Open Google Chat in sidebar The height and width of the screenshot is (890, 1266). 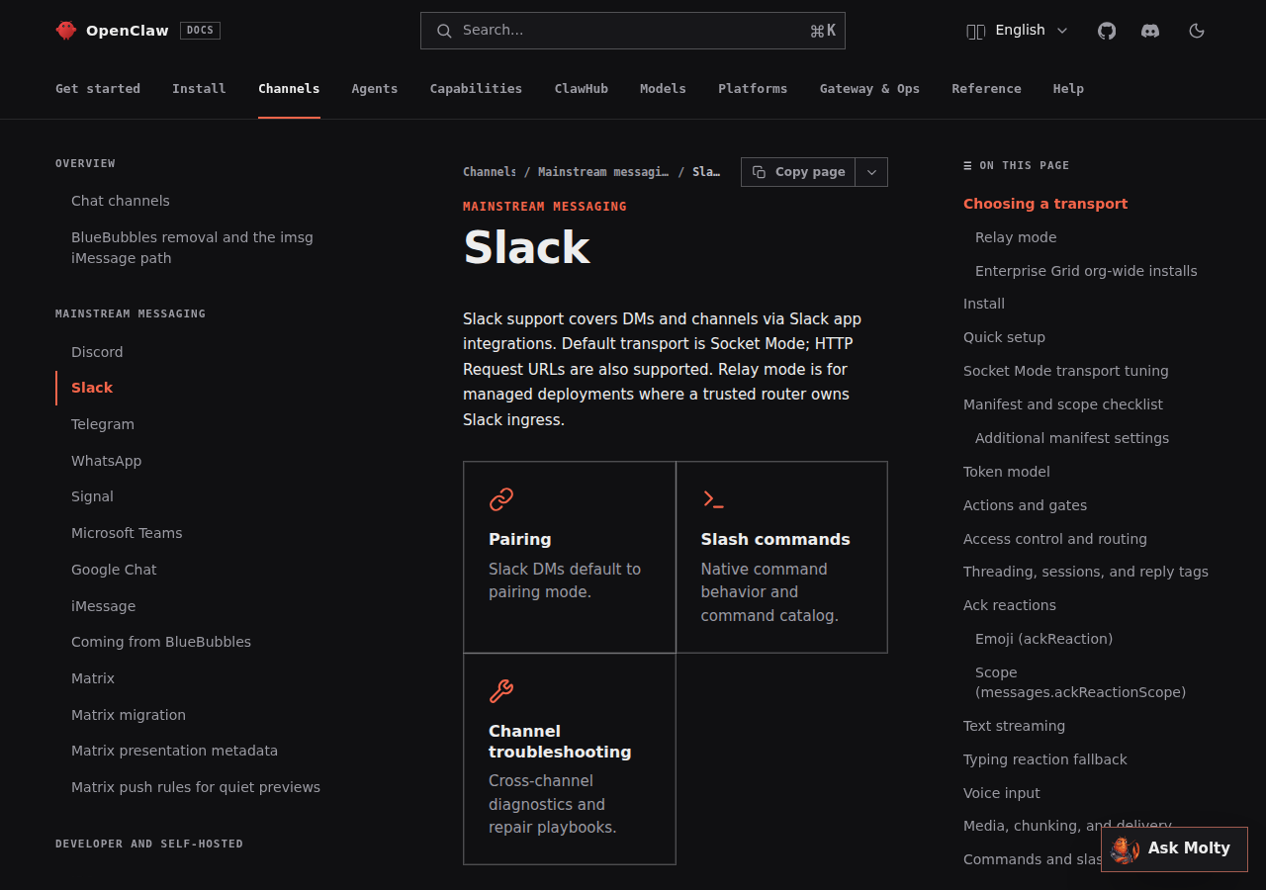114,570
